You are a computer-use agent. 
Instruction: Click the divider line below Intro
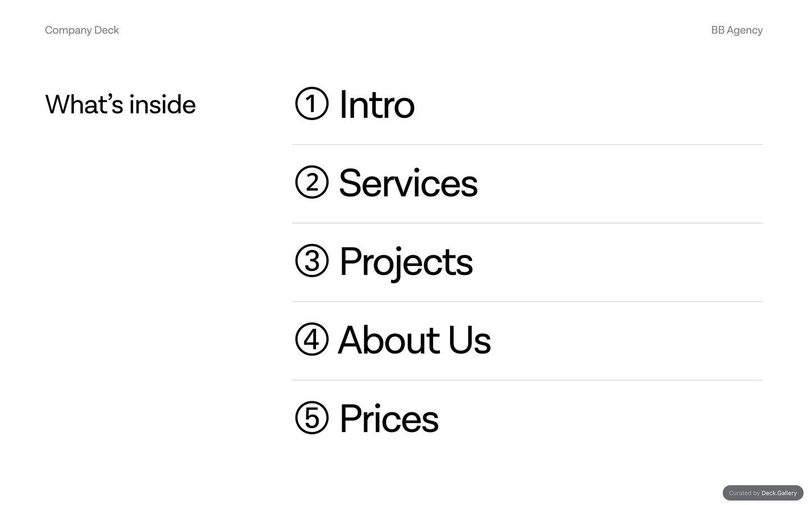(x=527, y=144)
